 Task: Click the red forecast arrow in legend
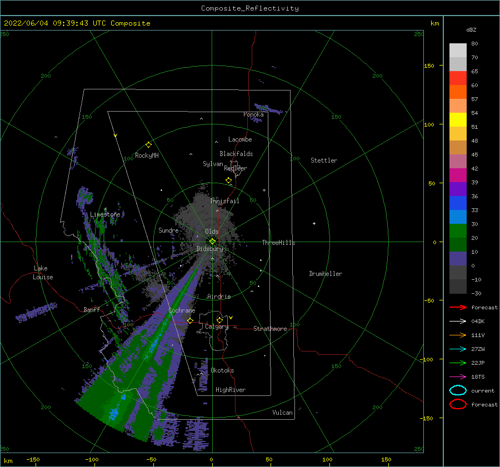[x=458, y=307]
